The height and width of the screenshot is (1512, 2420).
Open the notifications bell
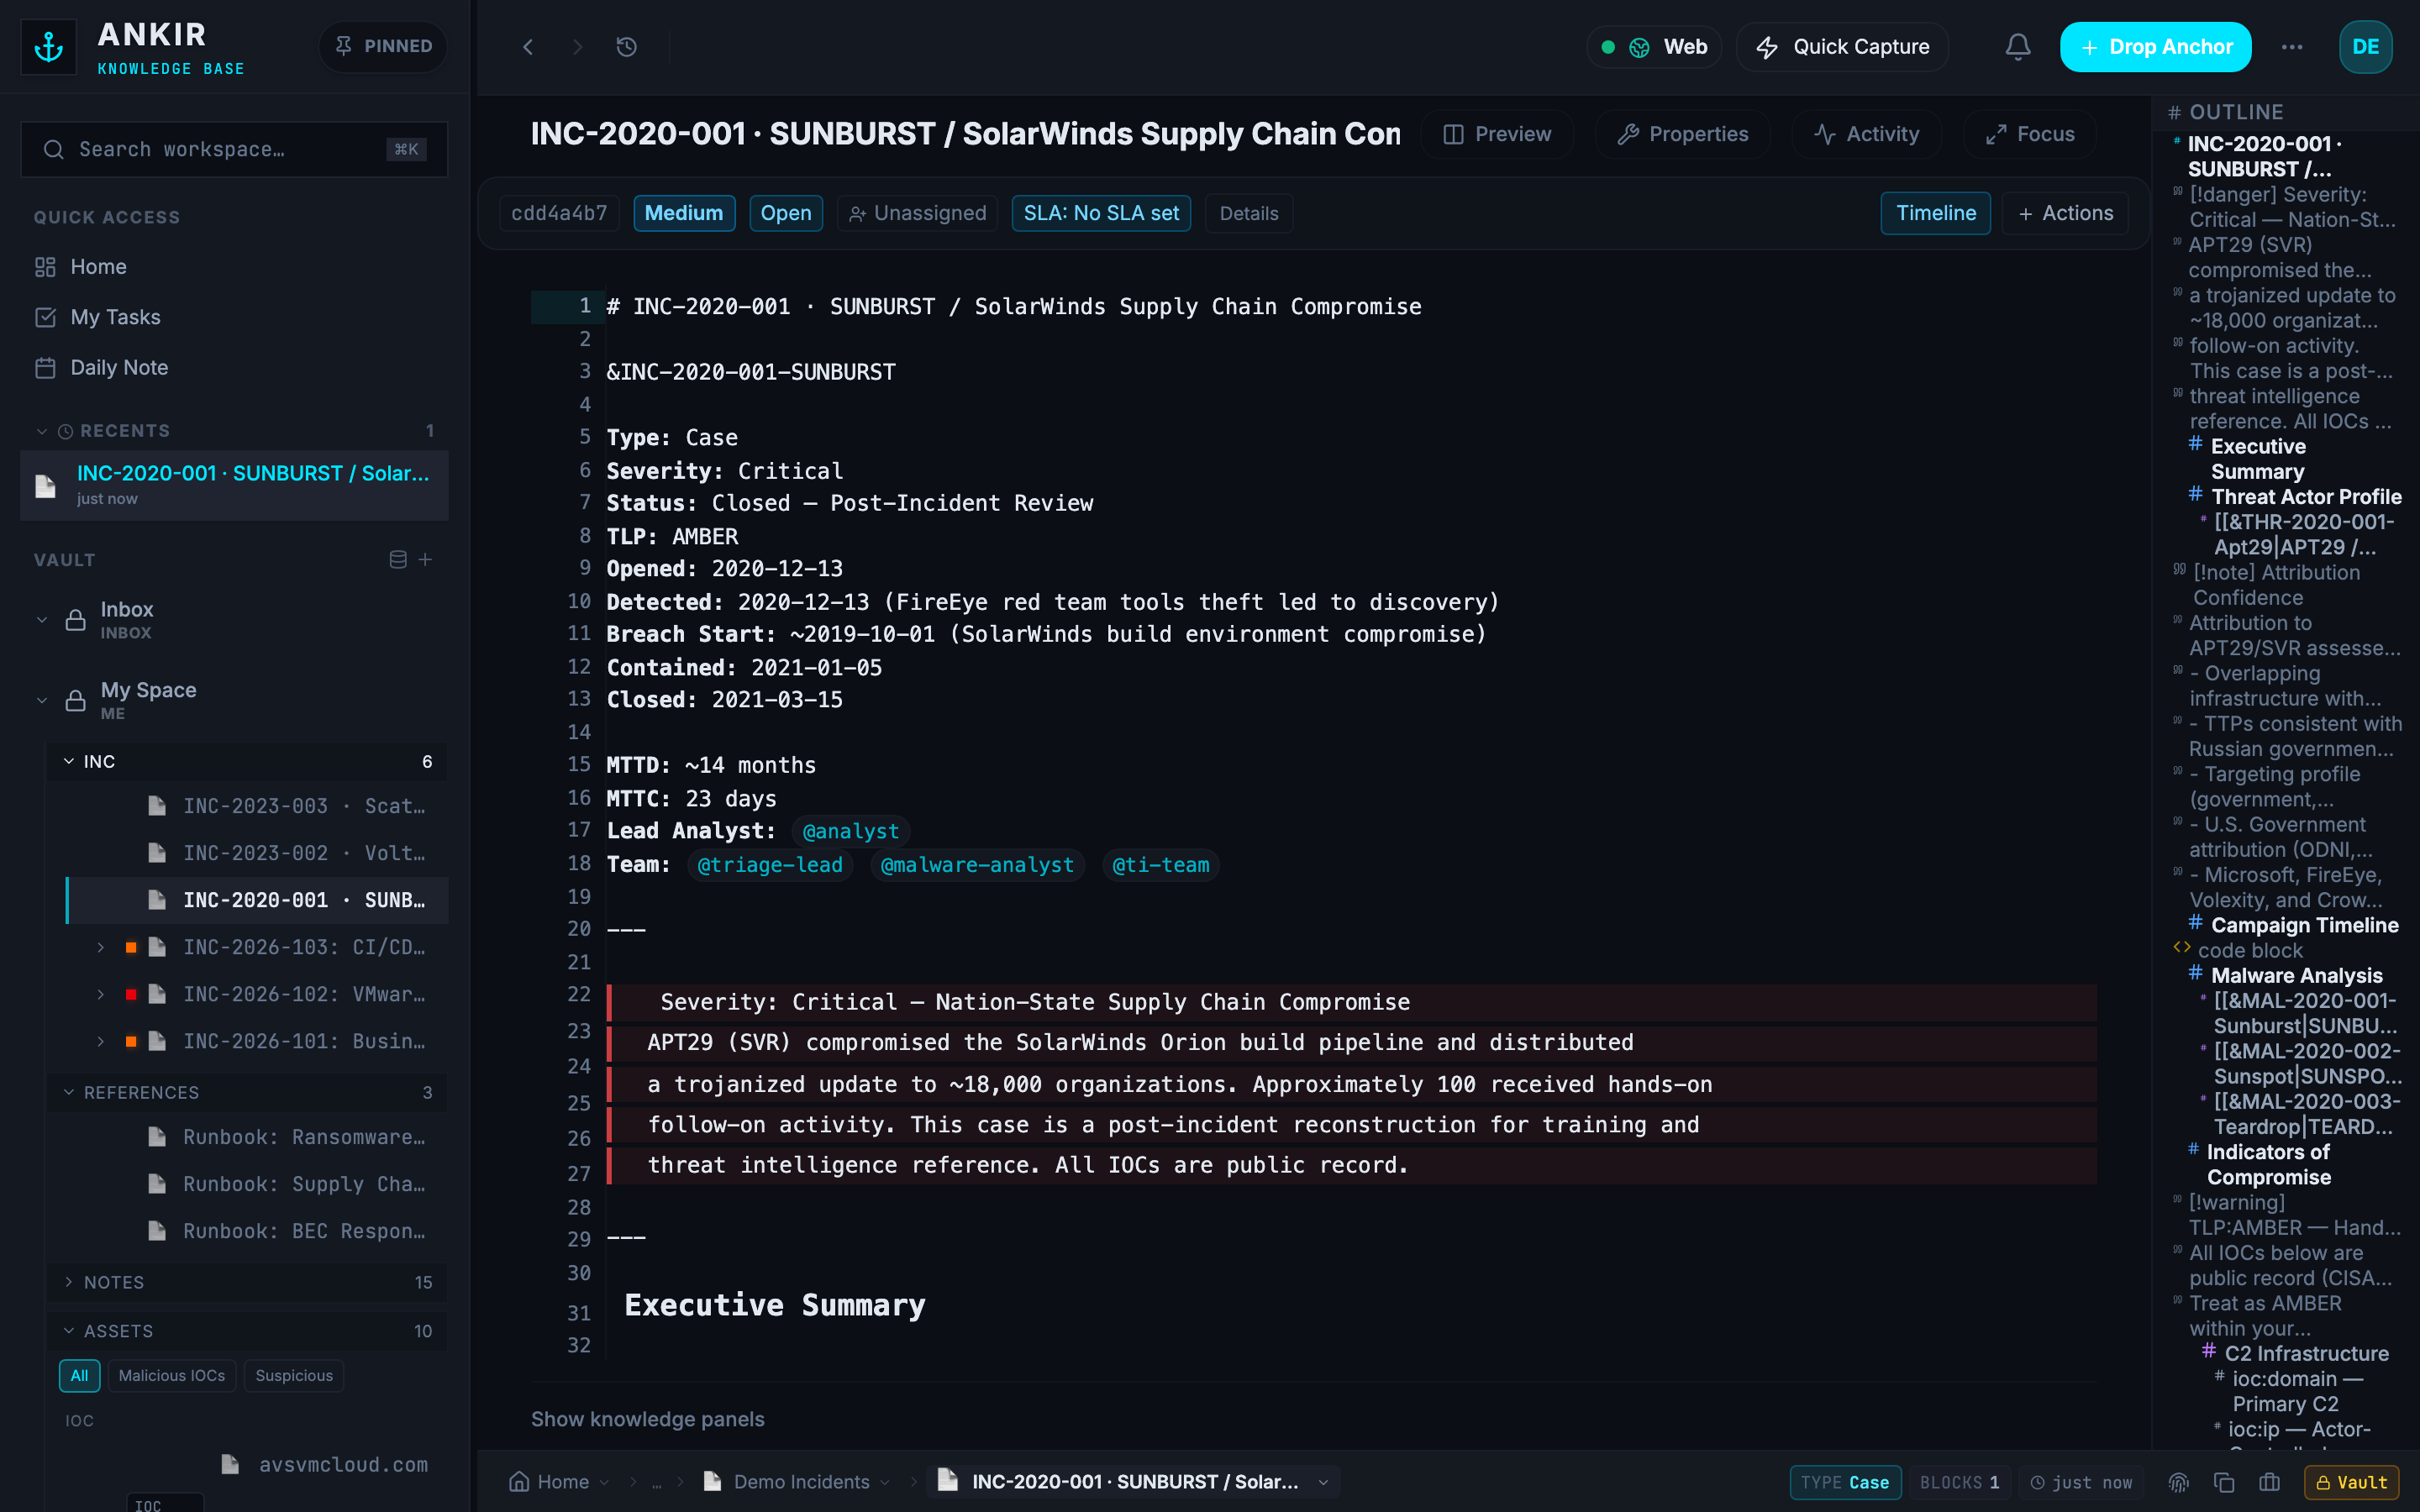(2018, 47)
